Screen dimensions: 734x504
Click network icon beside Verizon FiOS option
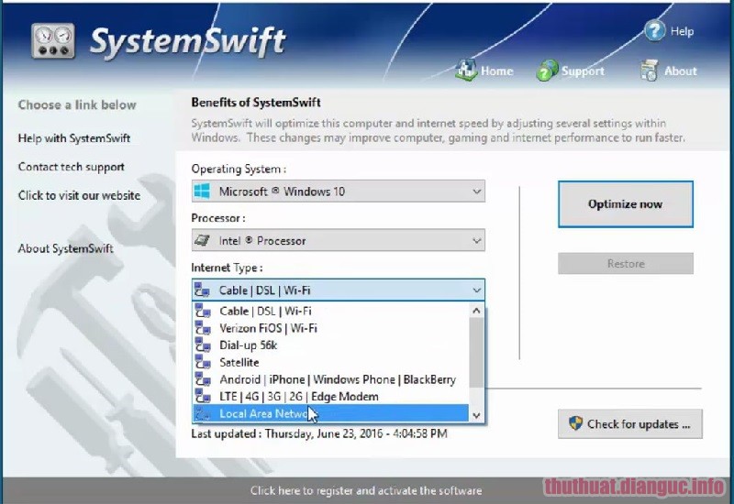coord(203,328)
